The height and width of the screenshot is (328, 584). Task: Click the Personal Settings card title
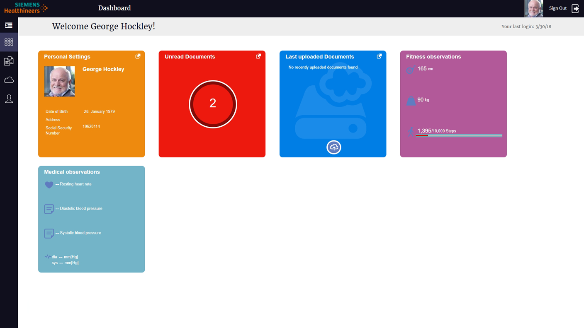[67, 57]
